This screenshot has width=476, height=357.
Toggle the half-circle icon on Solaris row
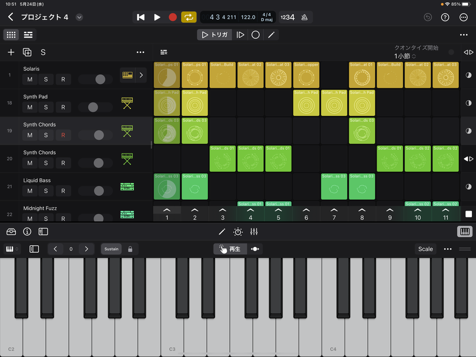(468, 75)
